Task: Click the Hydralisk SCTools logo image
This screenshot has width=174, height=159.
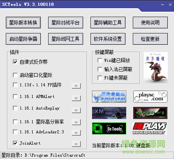Action: click(x=156, y=68)
